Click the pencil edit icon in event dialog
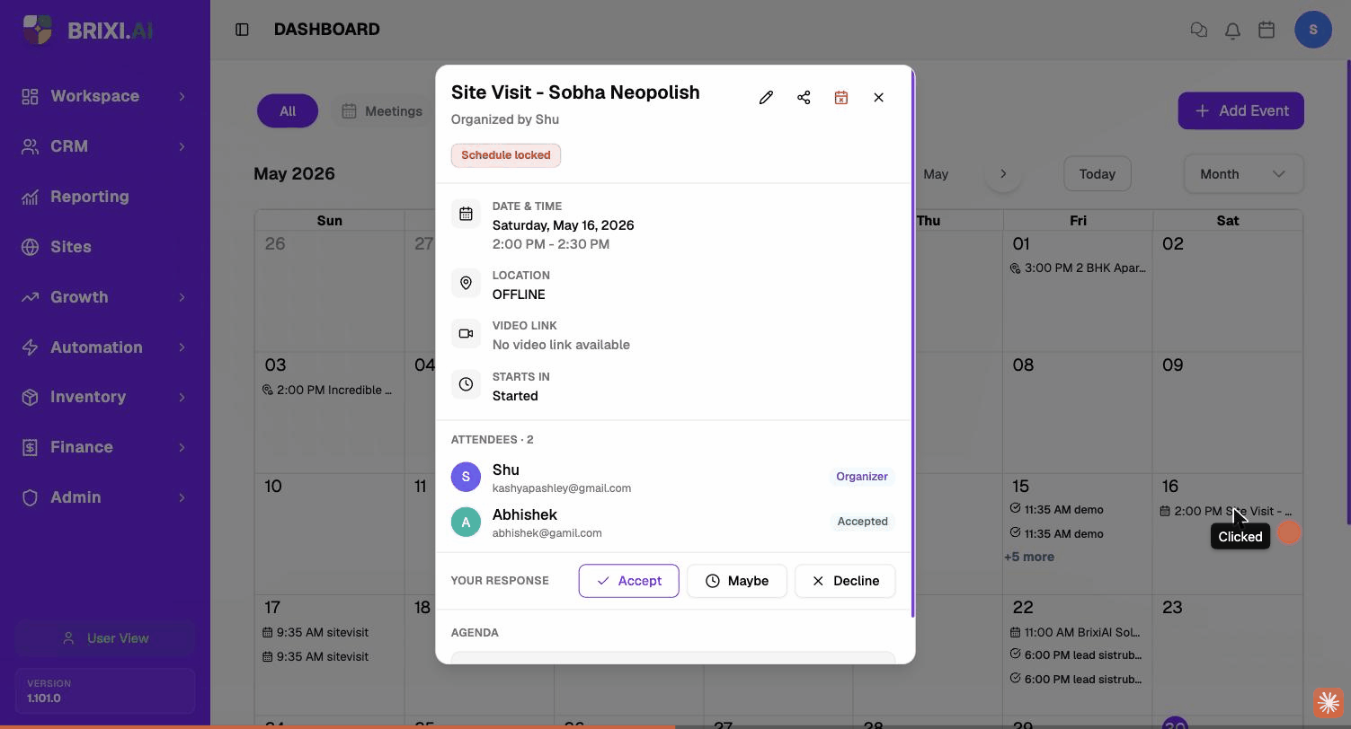Screen dimensions: 1351x729 click(x=766, y=98)
